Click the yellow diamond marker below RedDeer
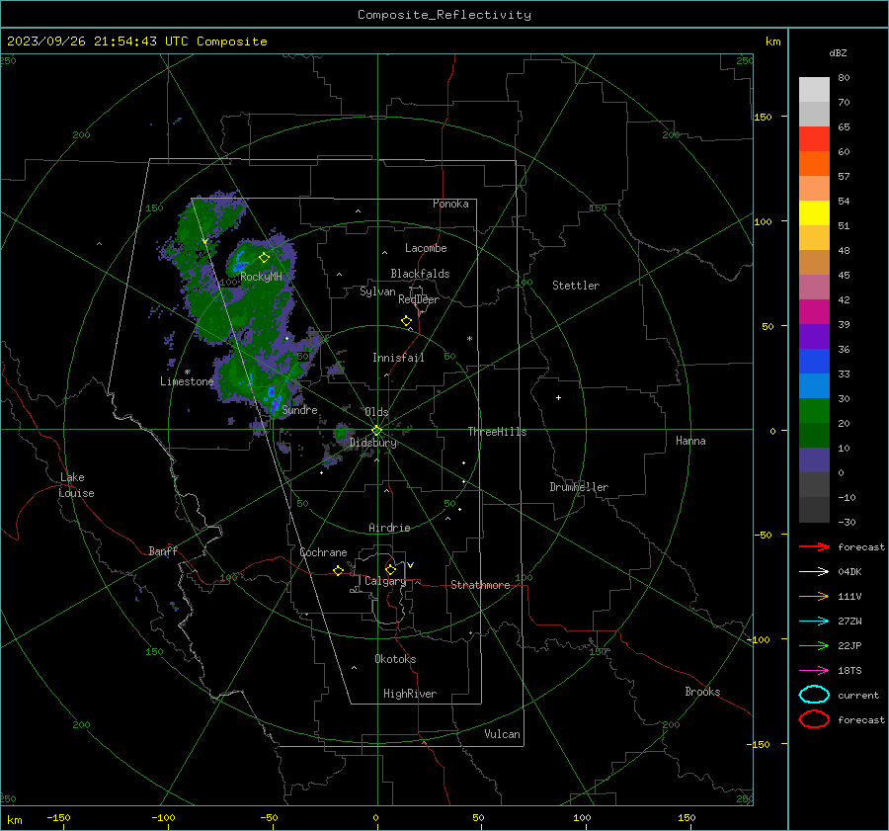Screen dimensions: 889x831 406,320
